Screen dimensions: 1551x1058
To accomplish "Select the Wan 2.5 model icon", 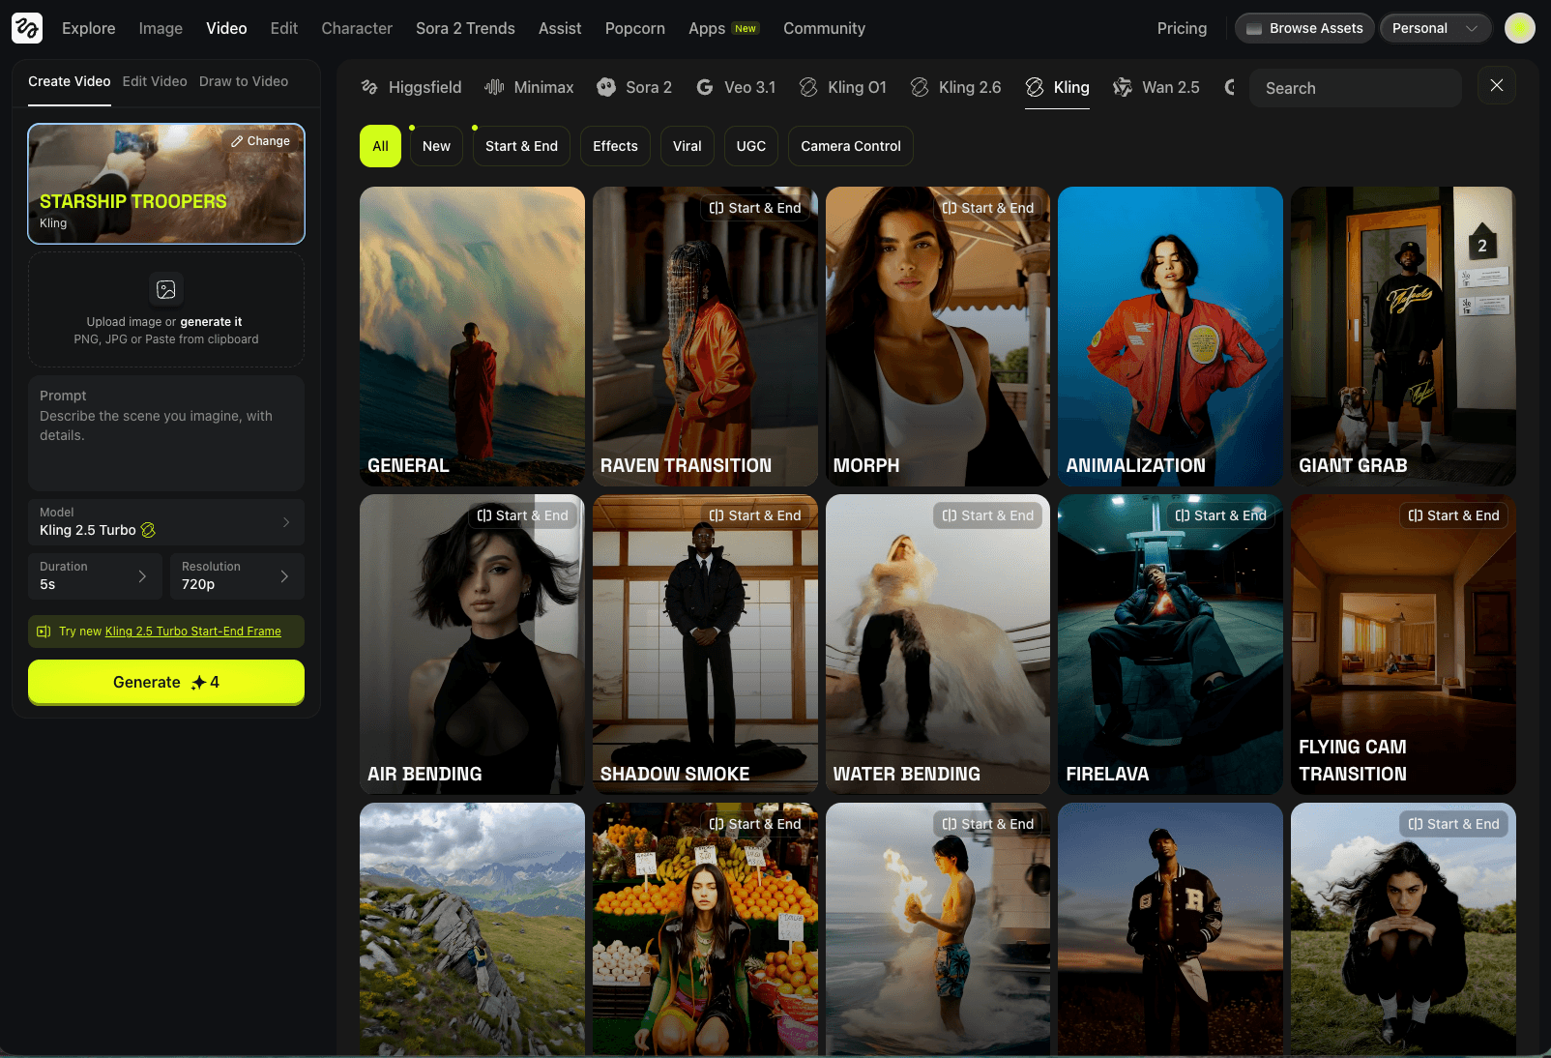I will click(x=1123, y=87).
